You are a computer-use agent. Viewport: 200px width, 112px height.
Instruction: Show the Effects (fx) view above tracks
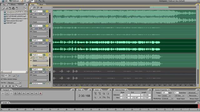(34, 7)
